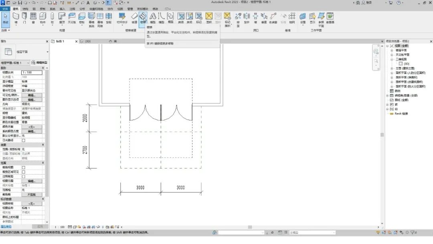
Task: Click the canvas vertical scrollbar thumb
Action: [382, 135]
